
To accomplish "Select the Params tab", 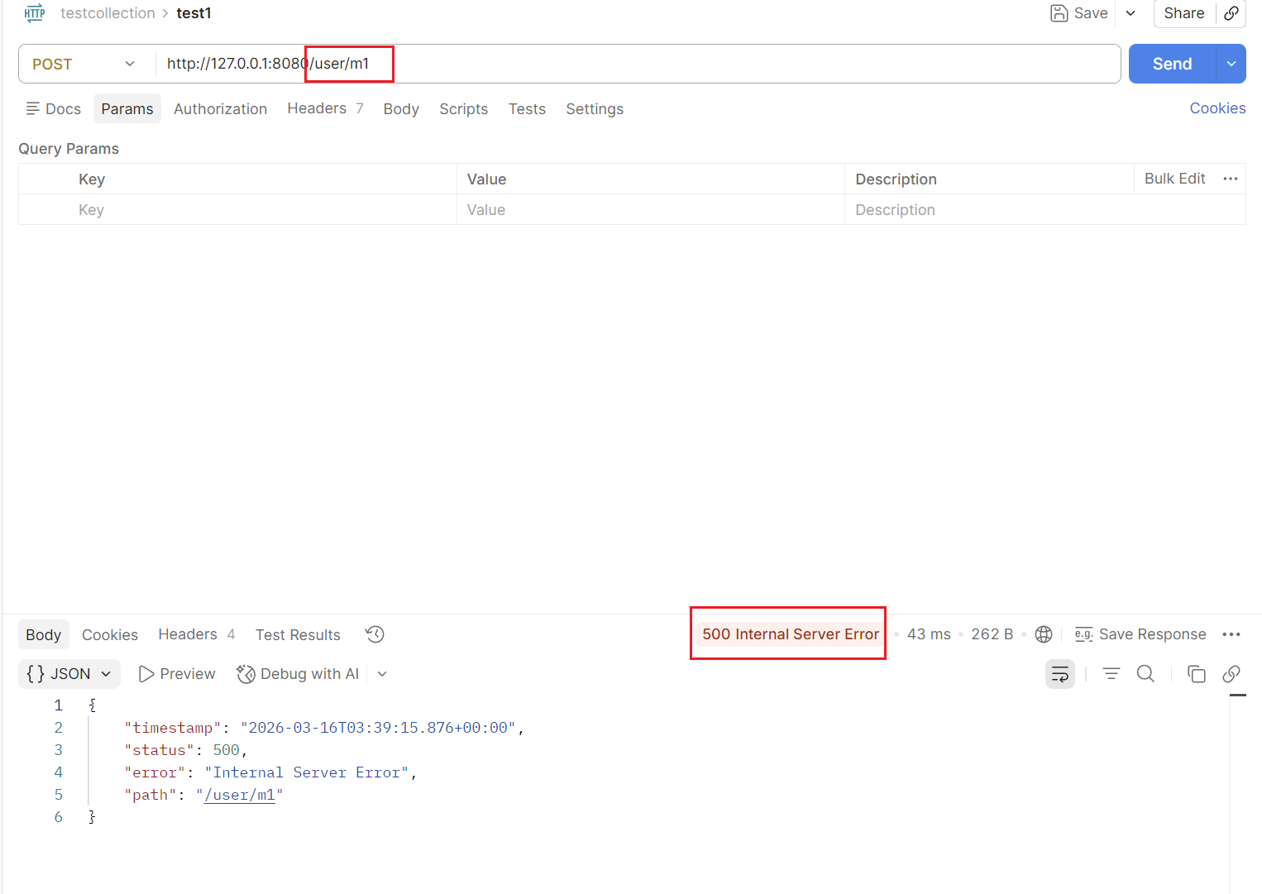I will pos(127,109).
